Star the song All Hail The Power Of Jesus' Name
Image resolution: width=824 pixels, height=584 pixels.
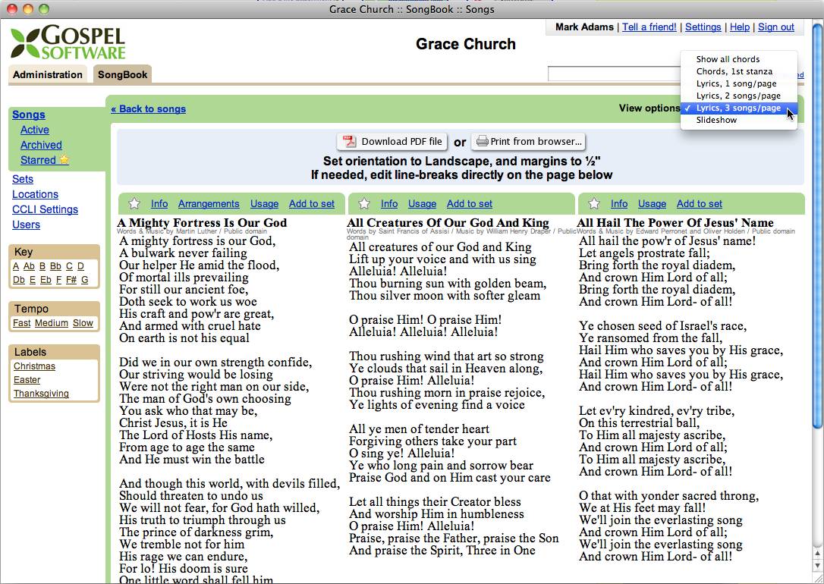pos(594,203)
